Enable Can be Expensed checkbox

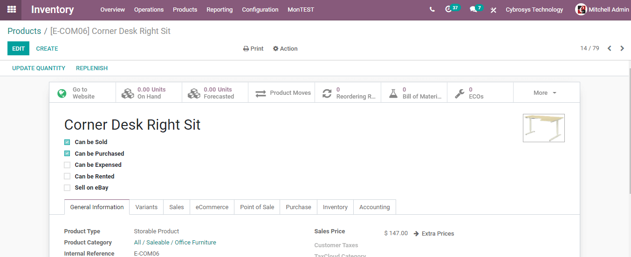click(x=67, y=165)
